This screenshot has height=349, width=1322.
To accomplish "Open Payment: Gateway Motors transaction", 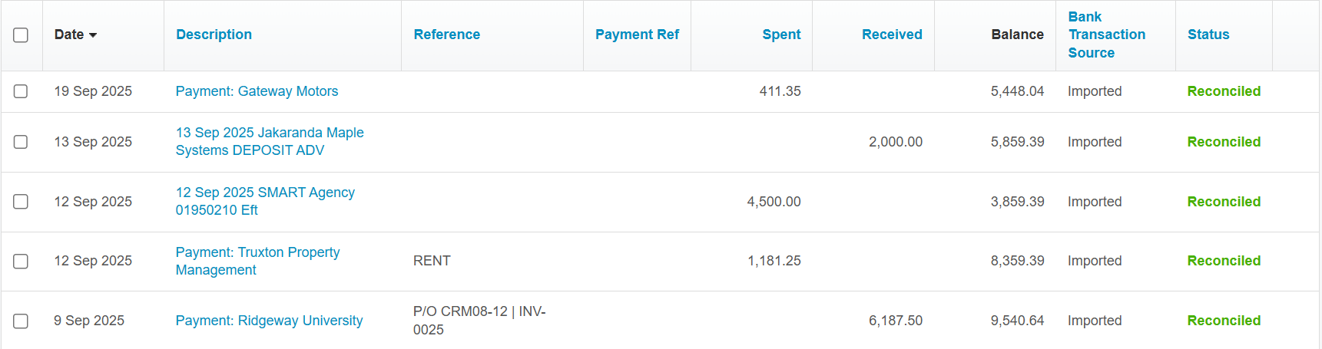I will point(257,91).
